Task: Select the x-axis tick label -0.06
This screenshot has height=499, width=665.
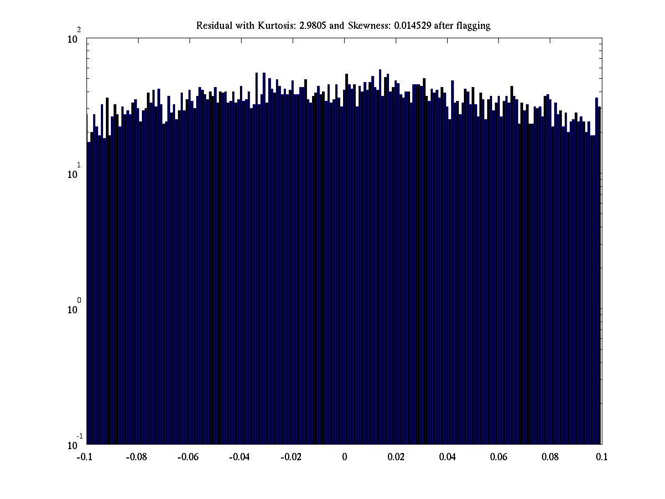Action: tap(188, 457)
